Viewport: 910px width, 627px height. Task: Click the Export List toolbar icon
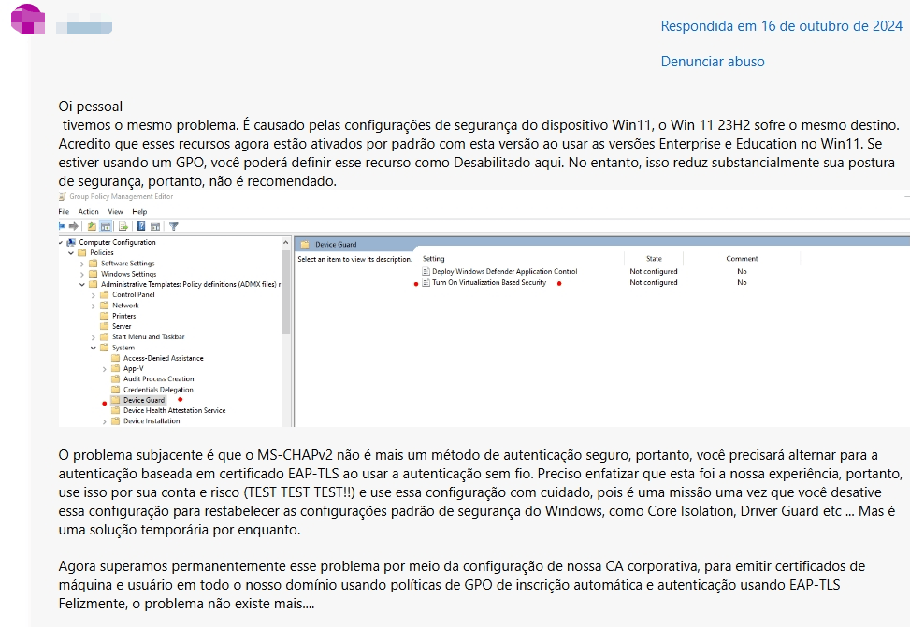click(x=123, y=226)
